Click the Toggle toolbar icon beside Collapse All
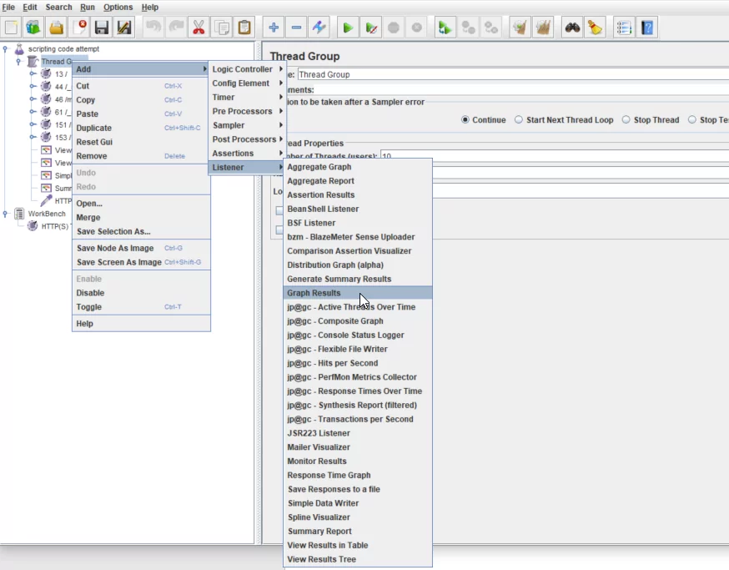 [x=319, y=28]
